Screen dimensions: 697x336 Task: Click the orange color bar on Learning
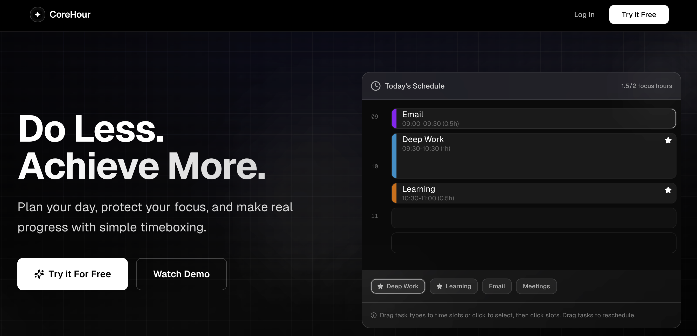(394, 193)
